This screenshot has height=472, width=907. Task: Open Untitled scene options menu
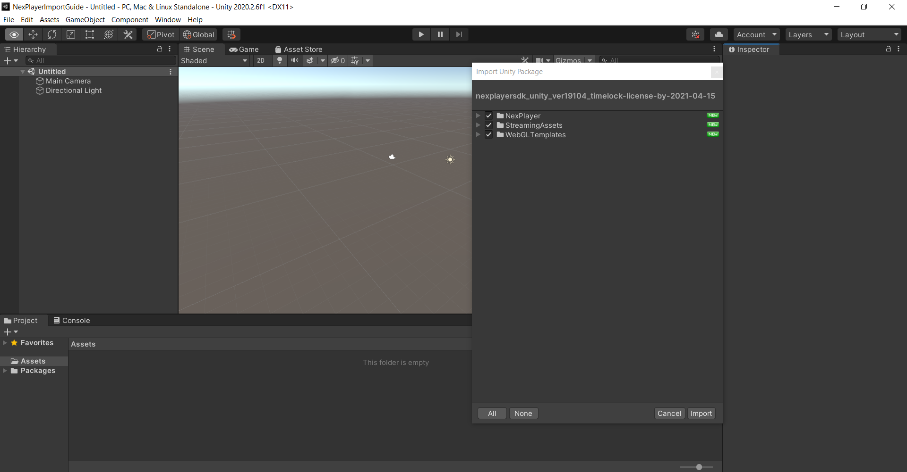click(x=171, y=72)
